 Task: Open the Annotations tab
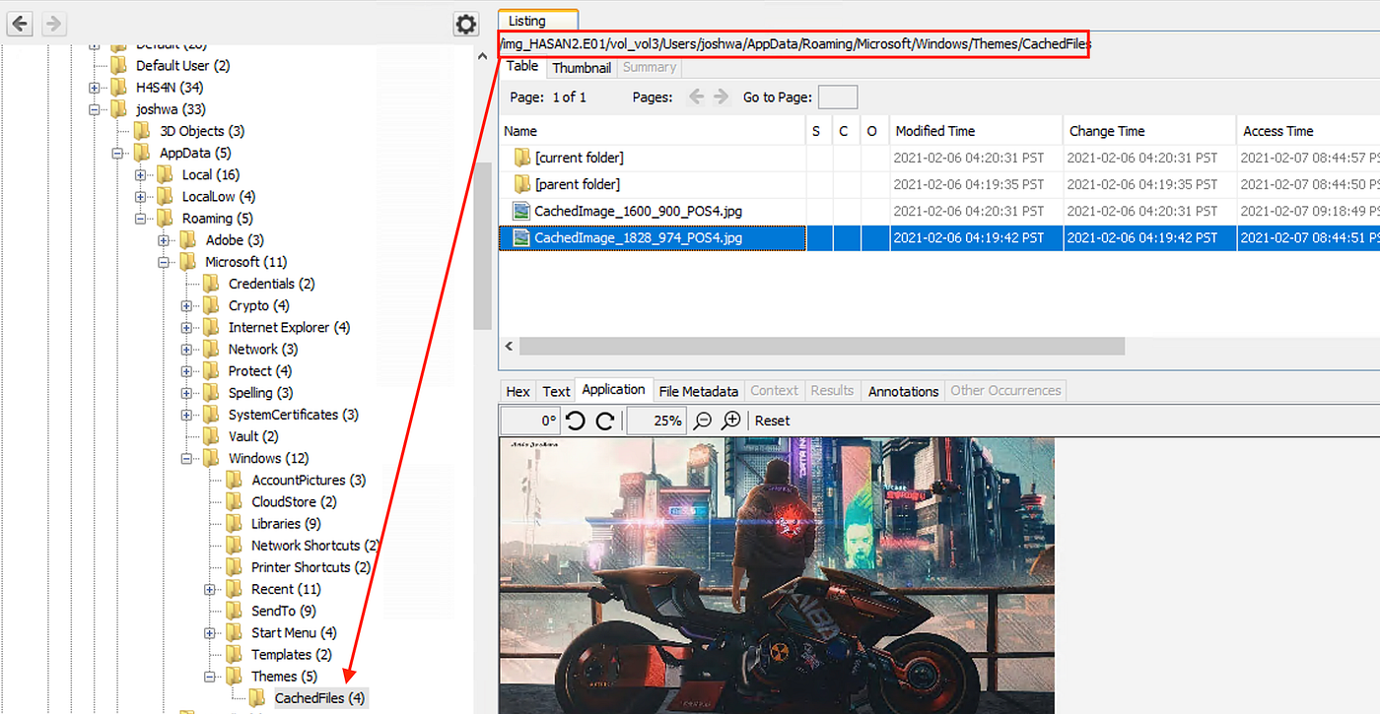[x=903, y=391]
